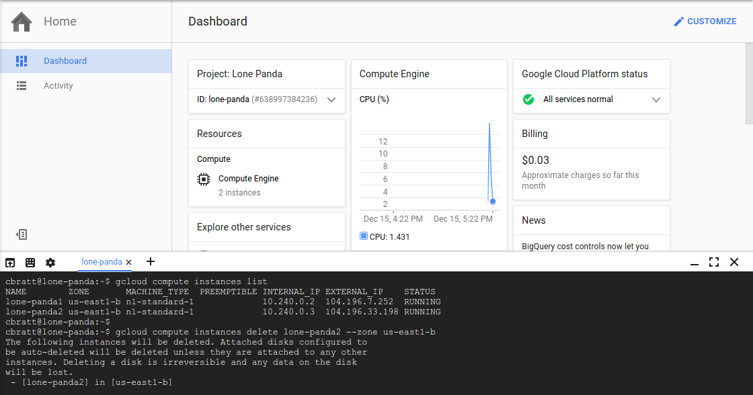Viewport: 753px width, 395px height.
Task: Click the Home icon
Action: pos(21,21)
